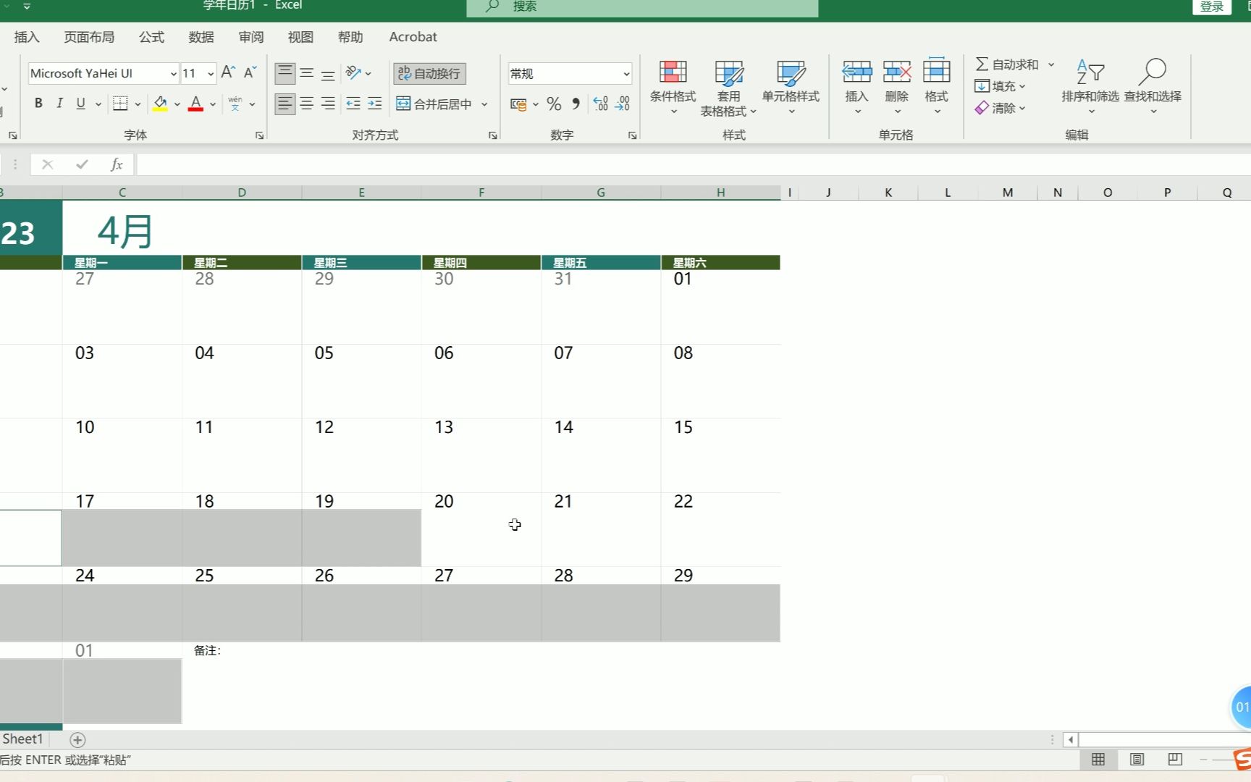Decrease the cell indent
Screen dimensions: 1251x782
353,104
